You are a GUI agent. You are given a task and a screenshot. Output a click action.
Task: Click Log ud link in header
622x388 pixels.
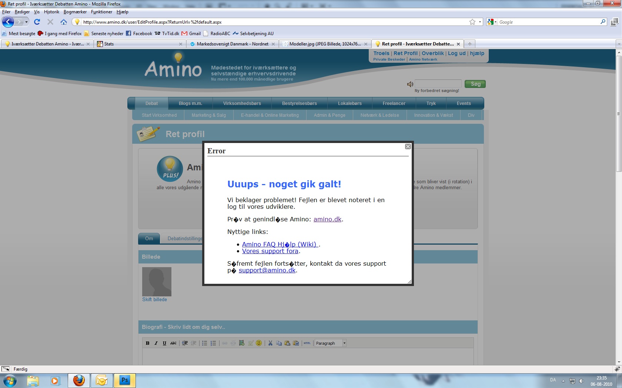(x=457, y=53)
